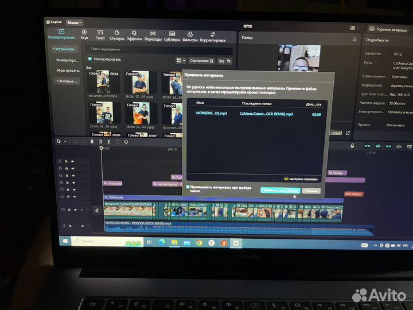
Task: Open the Текст tab
Action: point(100,35)
